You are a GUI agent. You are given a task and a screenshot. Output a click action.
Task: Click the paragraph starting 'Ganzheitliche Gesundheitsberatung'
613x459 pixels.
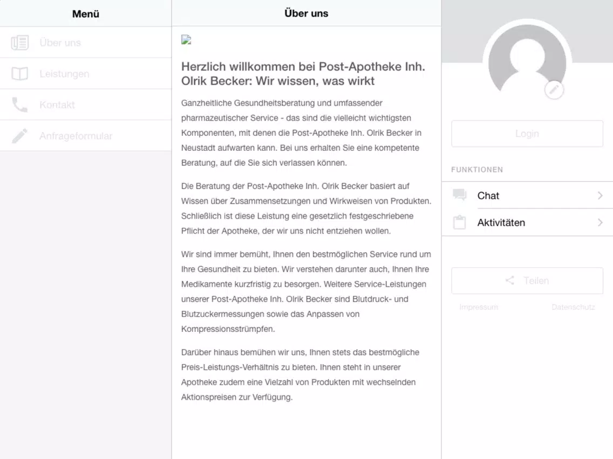(302, 133)
